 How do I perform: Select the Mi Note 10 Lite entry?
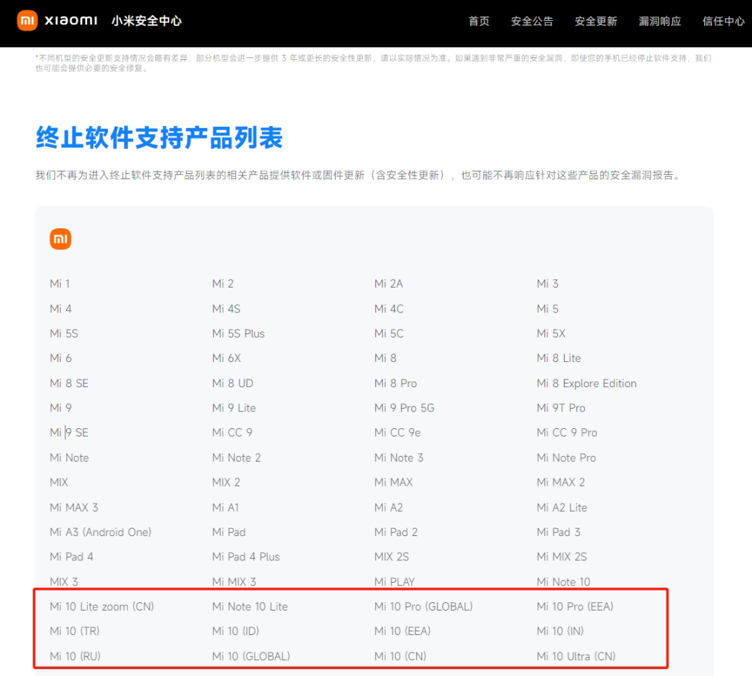click(x=250, y=607)
